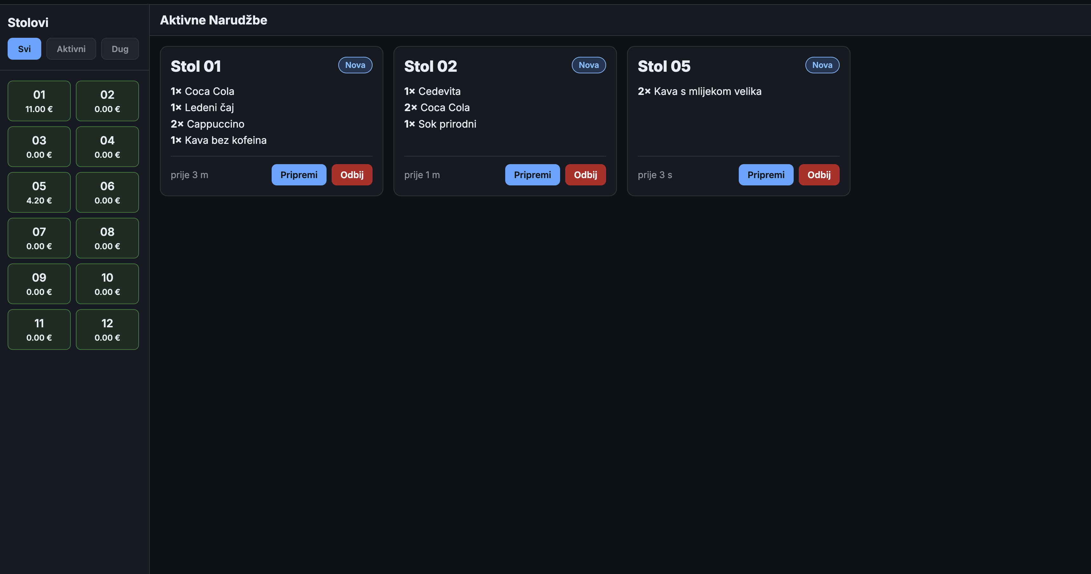
Task: Open table 05 with 4.20 € balance
Action: coord(39,192)
